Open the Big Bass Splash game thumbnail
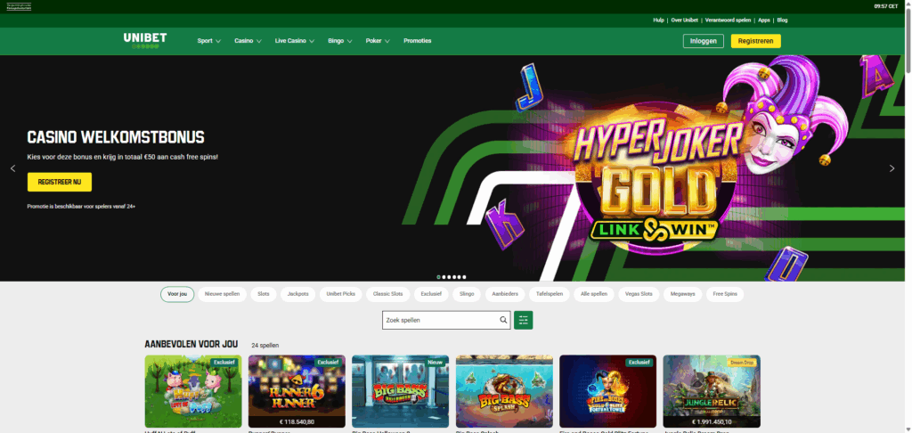The width and height of the screenshot is (912, 433). tap(504, 391)
